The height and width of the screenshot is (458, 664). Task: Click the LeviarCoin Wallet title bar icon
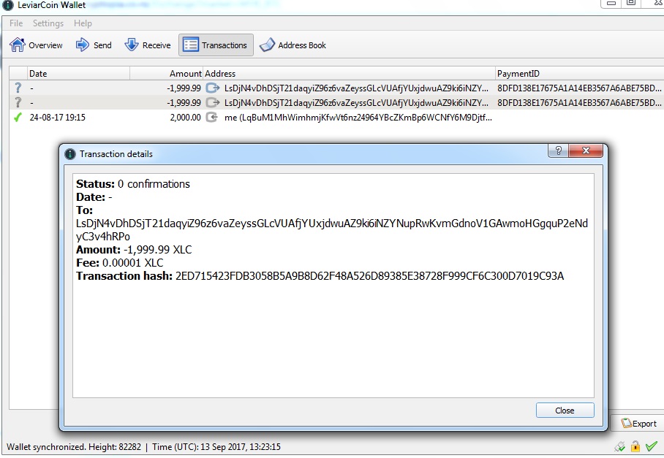click(x=8, y=5)
